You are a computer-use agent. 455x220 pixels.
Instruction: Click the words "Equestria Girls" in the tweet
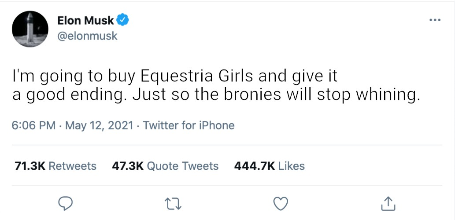tap(197, 77)
